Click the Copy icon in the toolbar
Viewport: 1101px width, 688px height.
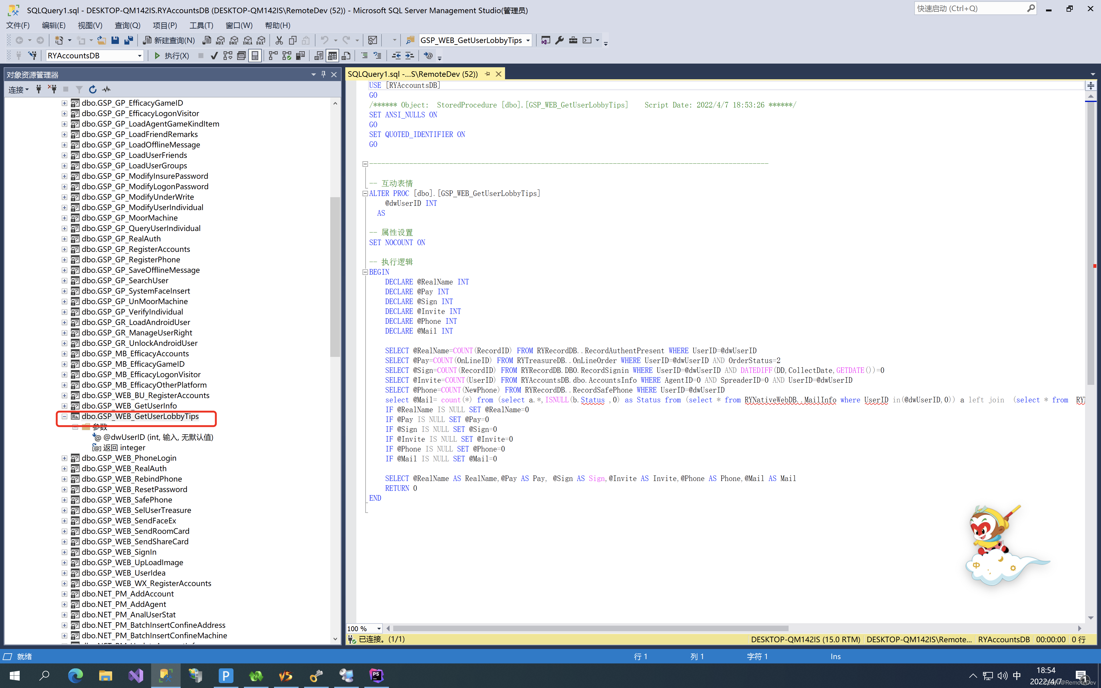tap(292, 41)
